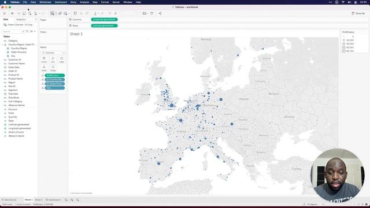Click the Country/Region pill on Marks card
Image resolution: width=370 pixels, height=208 pixels.
(x=55, y=80)
